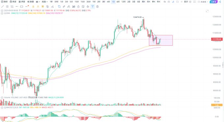The image size is (224, 122).
Task: Collapse the Volume indicator panel
Action: pos(2,98)
